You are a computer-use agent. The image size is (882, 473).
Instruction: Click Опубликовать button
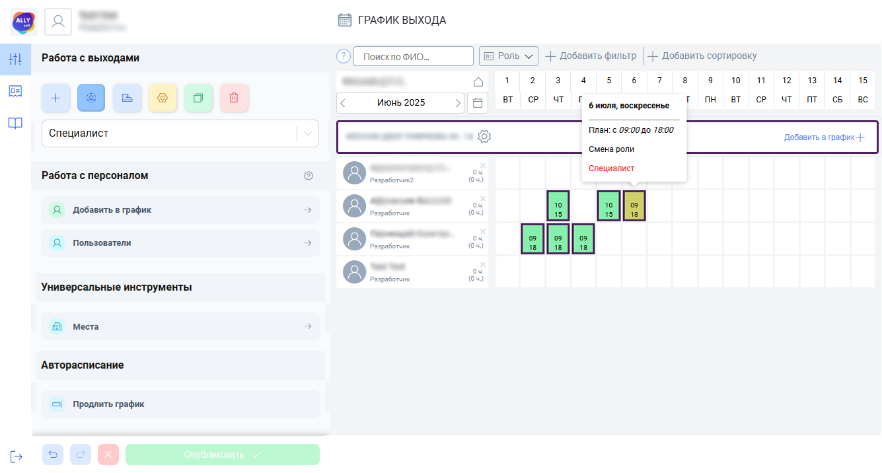pos(223,455)
